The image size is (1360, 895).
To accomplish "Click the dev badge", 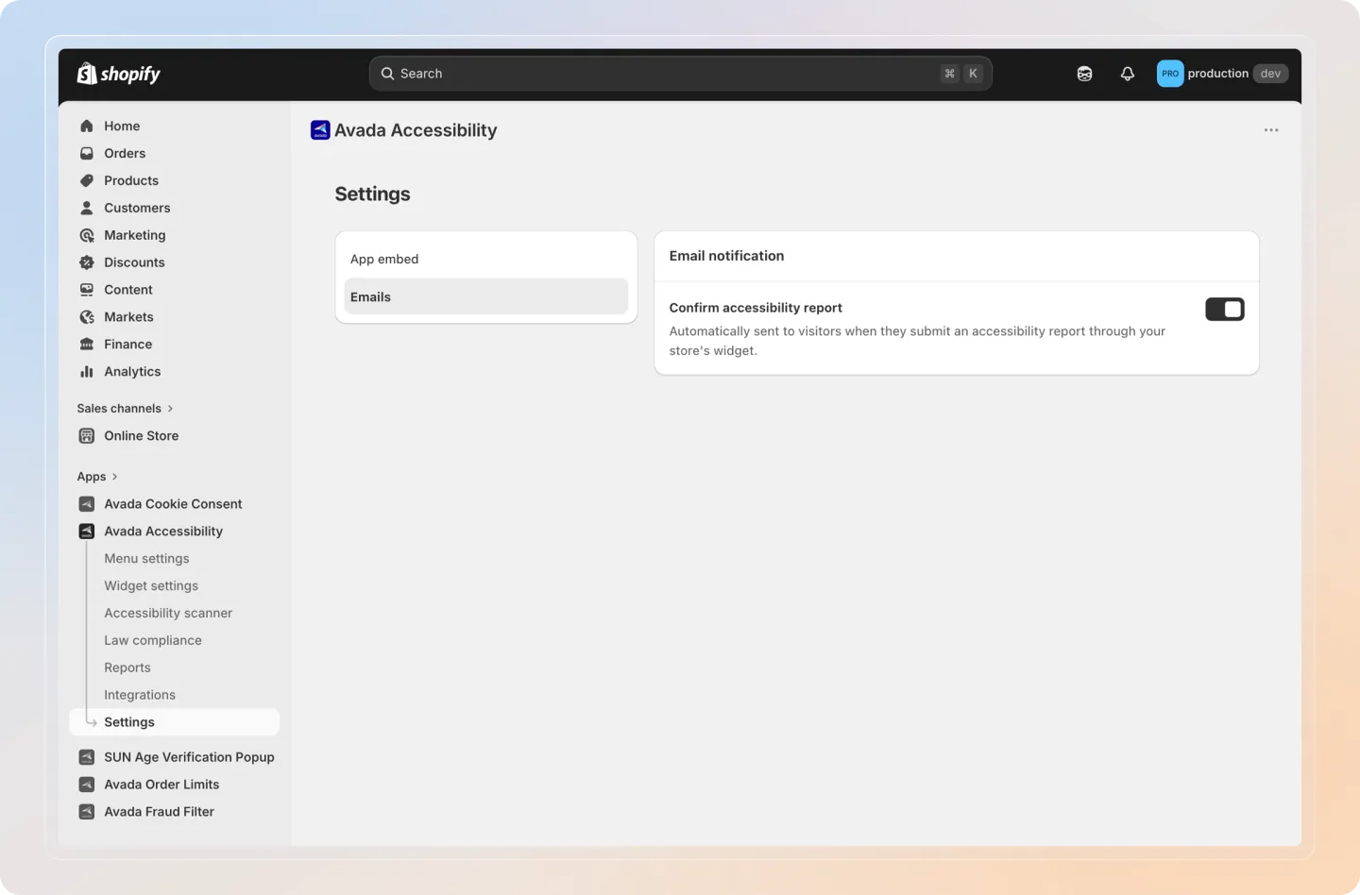I will 1270,74.
